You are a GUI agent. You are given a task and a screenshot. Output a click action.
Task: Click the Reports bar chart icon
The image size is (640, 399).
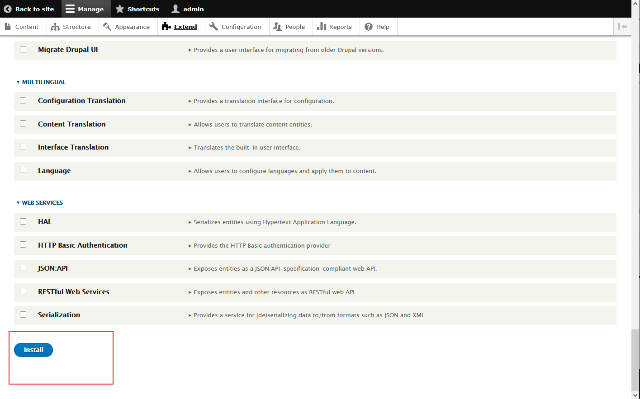point(322,27)
